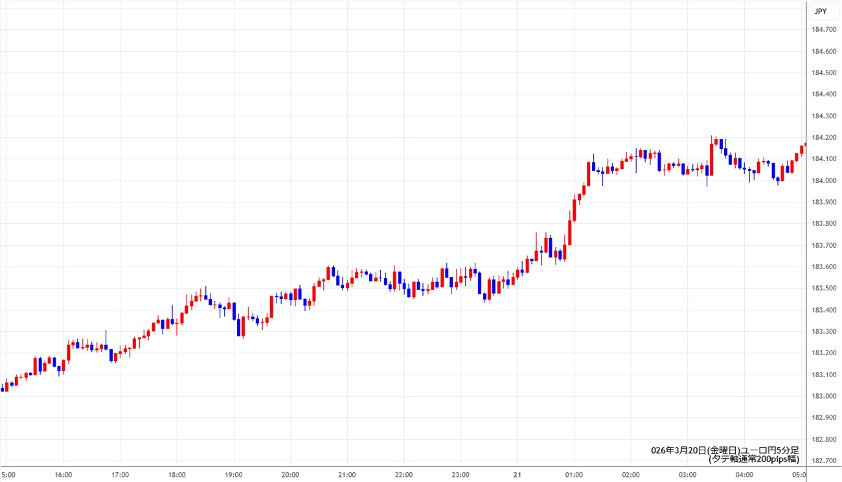
Task: Click the 184.500 price axis label
Action: pyautogui.click(x=823, y=72)
